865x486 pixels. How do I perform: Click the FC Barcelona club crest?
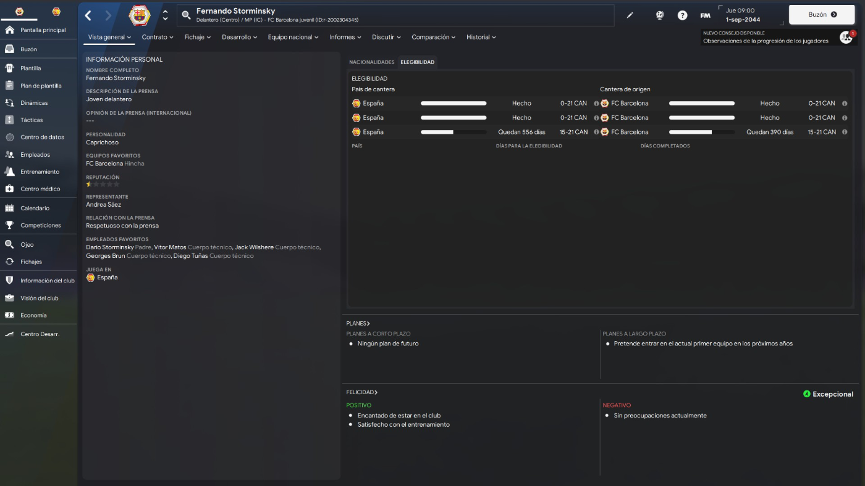pyautogui.click(x=140, y=15)
